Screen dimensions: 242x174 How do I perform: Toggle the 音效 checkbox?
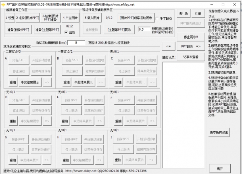[x=66, y=32]
